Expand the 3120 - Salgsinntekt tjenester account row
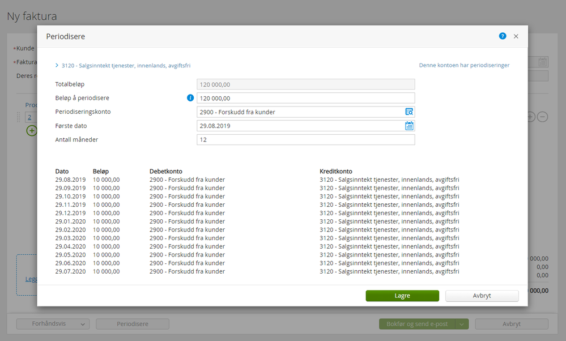The height and width of the screenshot is (341, 566). [x=123, y=65]
